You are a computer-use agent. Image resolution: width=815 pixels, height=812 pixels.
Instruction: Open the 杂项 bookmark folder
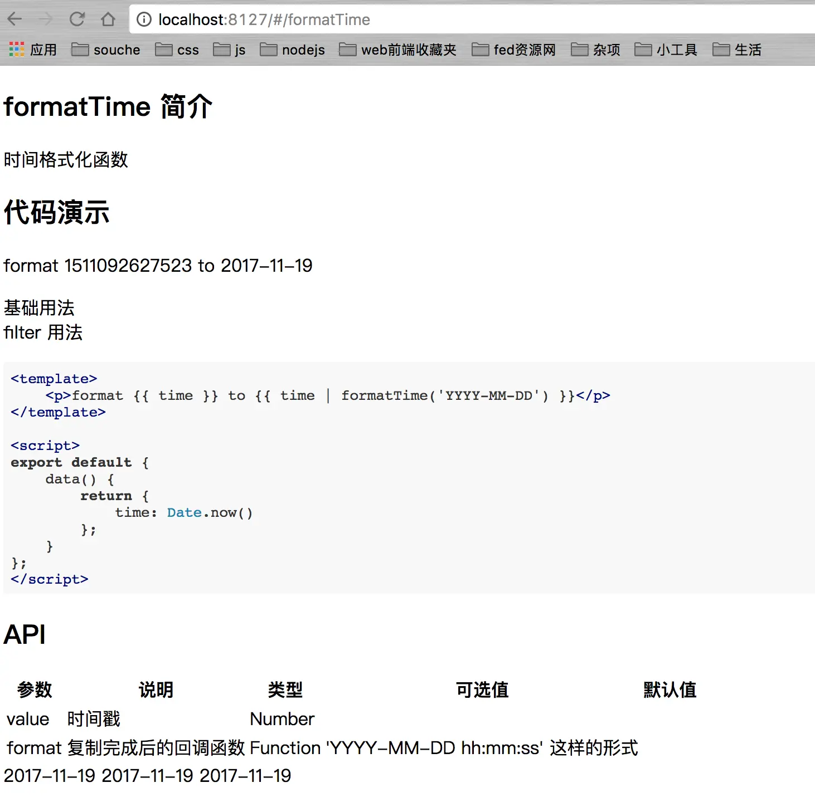[595, 50]
